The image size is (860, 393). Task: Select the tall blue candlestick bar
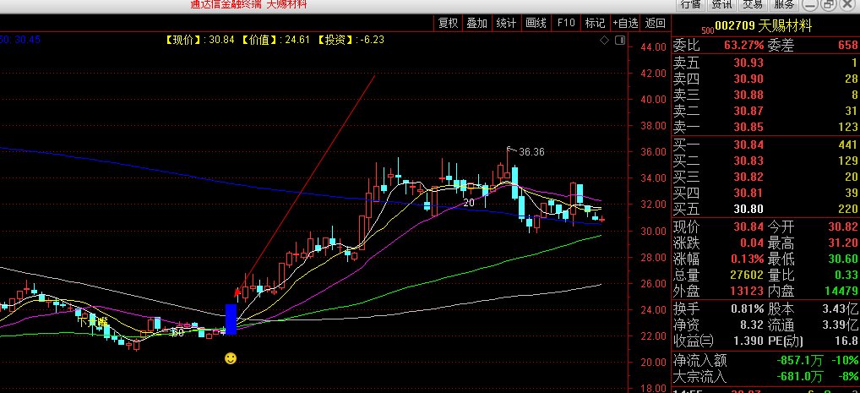coord(231,319)
